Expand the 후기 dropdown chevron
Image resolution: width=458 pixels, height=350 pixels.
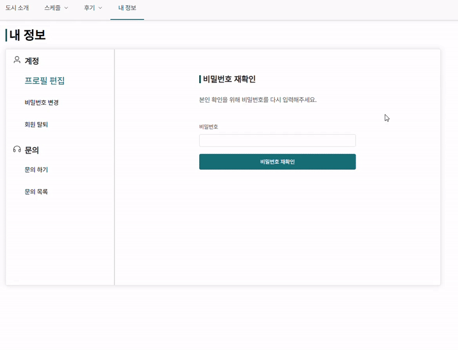coord(100,8)
